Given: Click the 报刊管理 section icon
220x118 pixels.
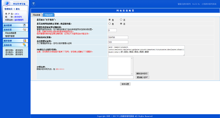Looking at the screenshot, I should pos(25,25).
